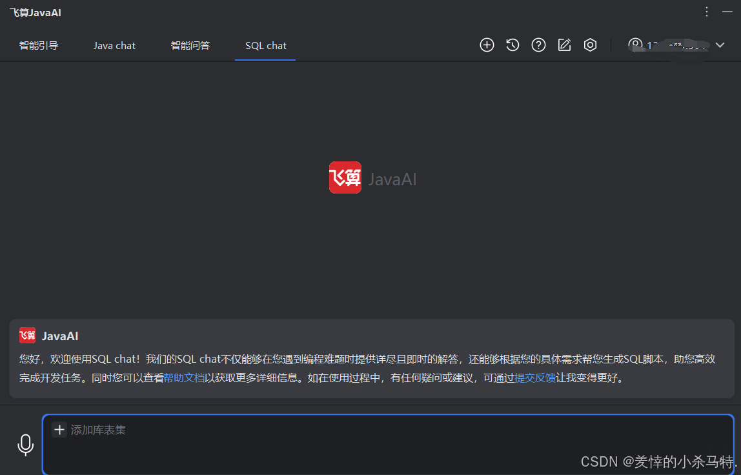Open settings hexagon icon
This screenshot has height=475, width=741.
590,45
